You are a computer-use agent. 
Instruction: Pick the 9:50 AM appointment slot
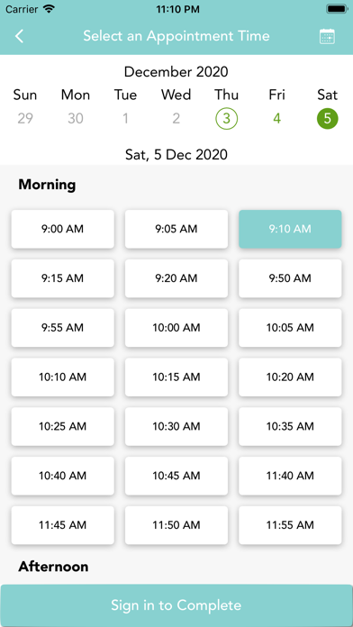[290, 278]
